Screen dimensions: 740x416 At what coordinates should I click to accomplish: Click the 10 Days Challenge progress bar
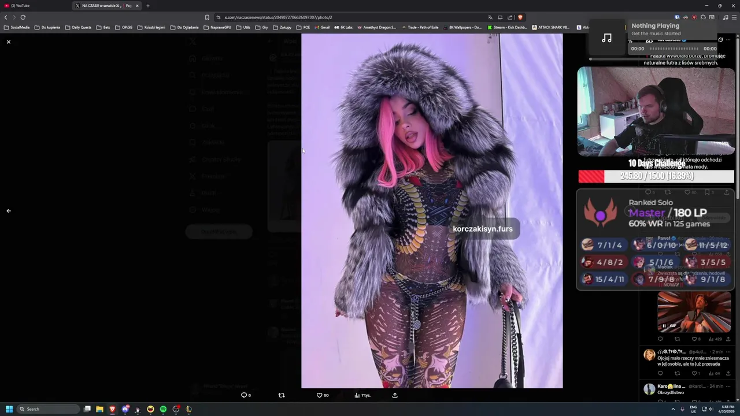pyautogui.click(x=656, y=176)
